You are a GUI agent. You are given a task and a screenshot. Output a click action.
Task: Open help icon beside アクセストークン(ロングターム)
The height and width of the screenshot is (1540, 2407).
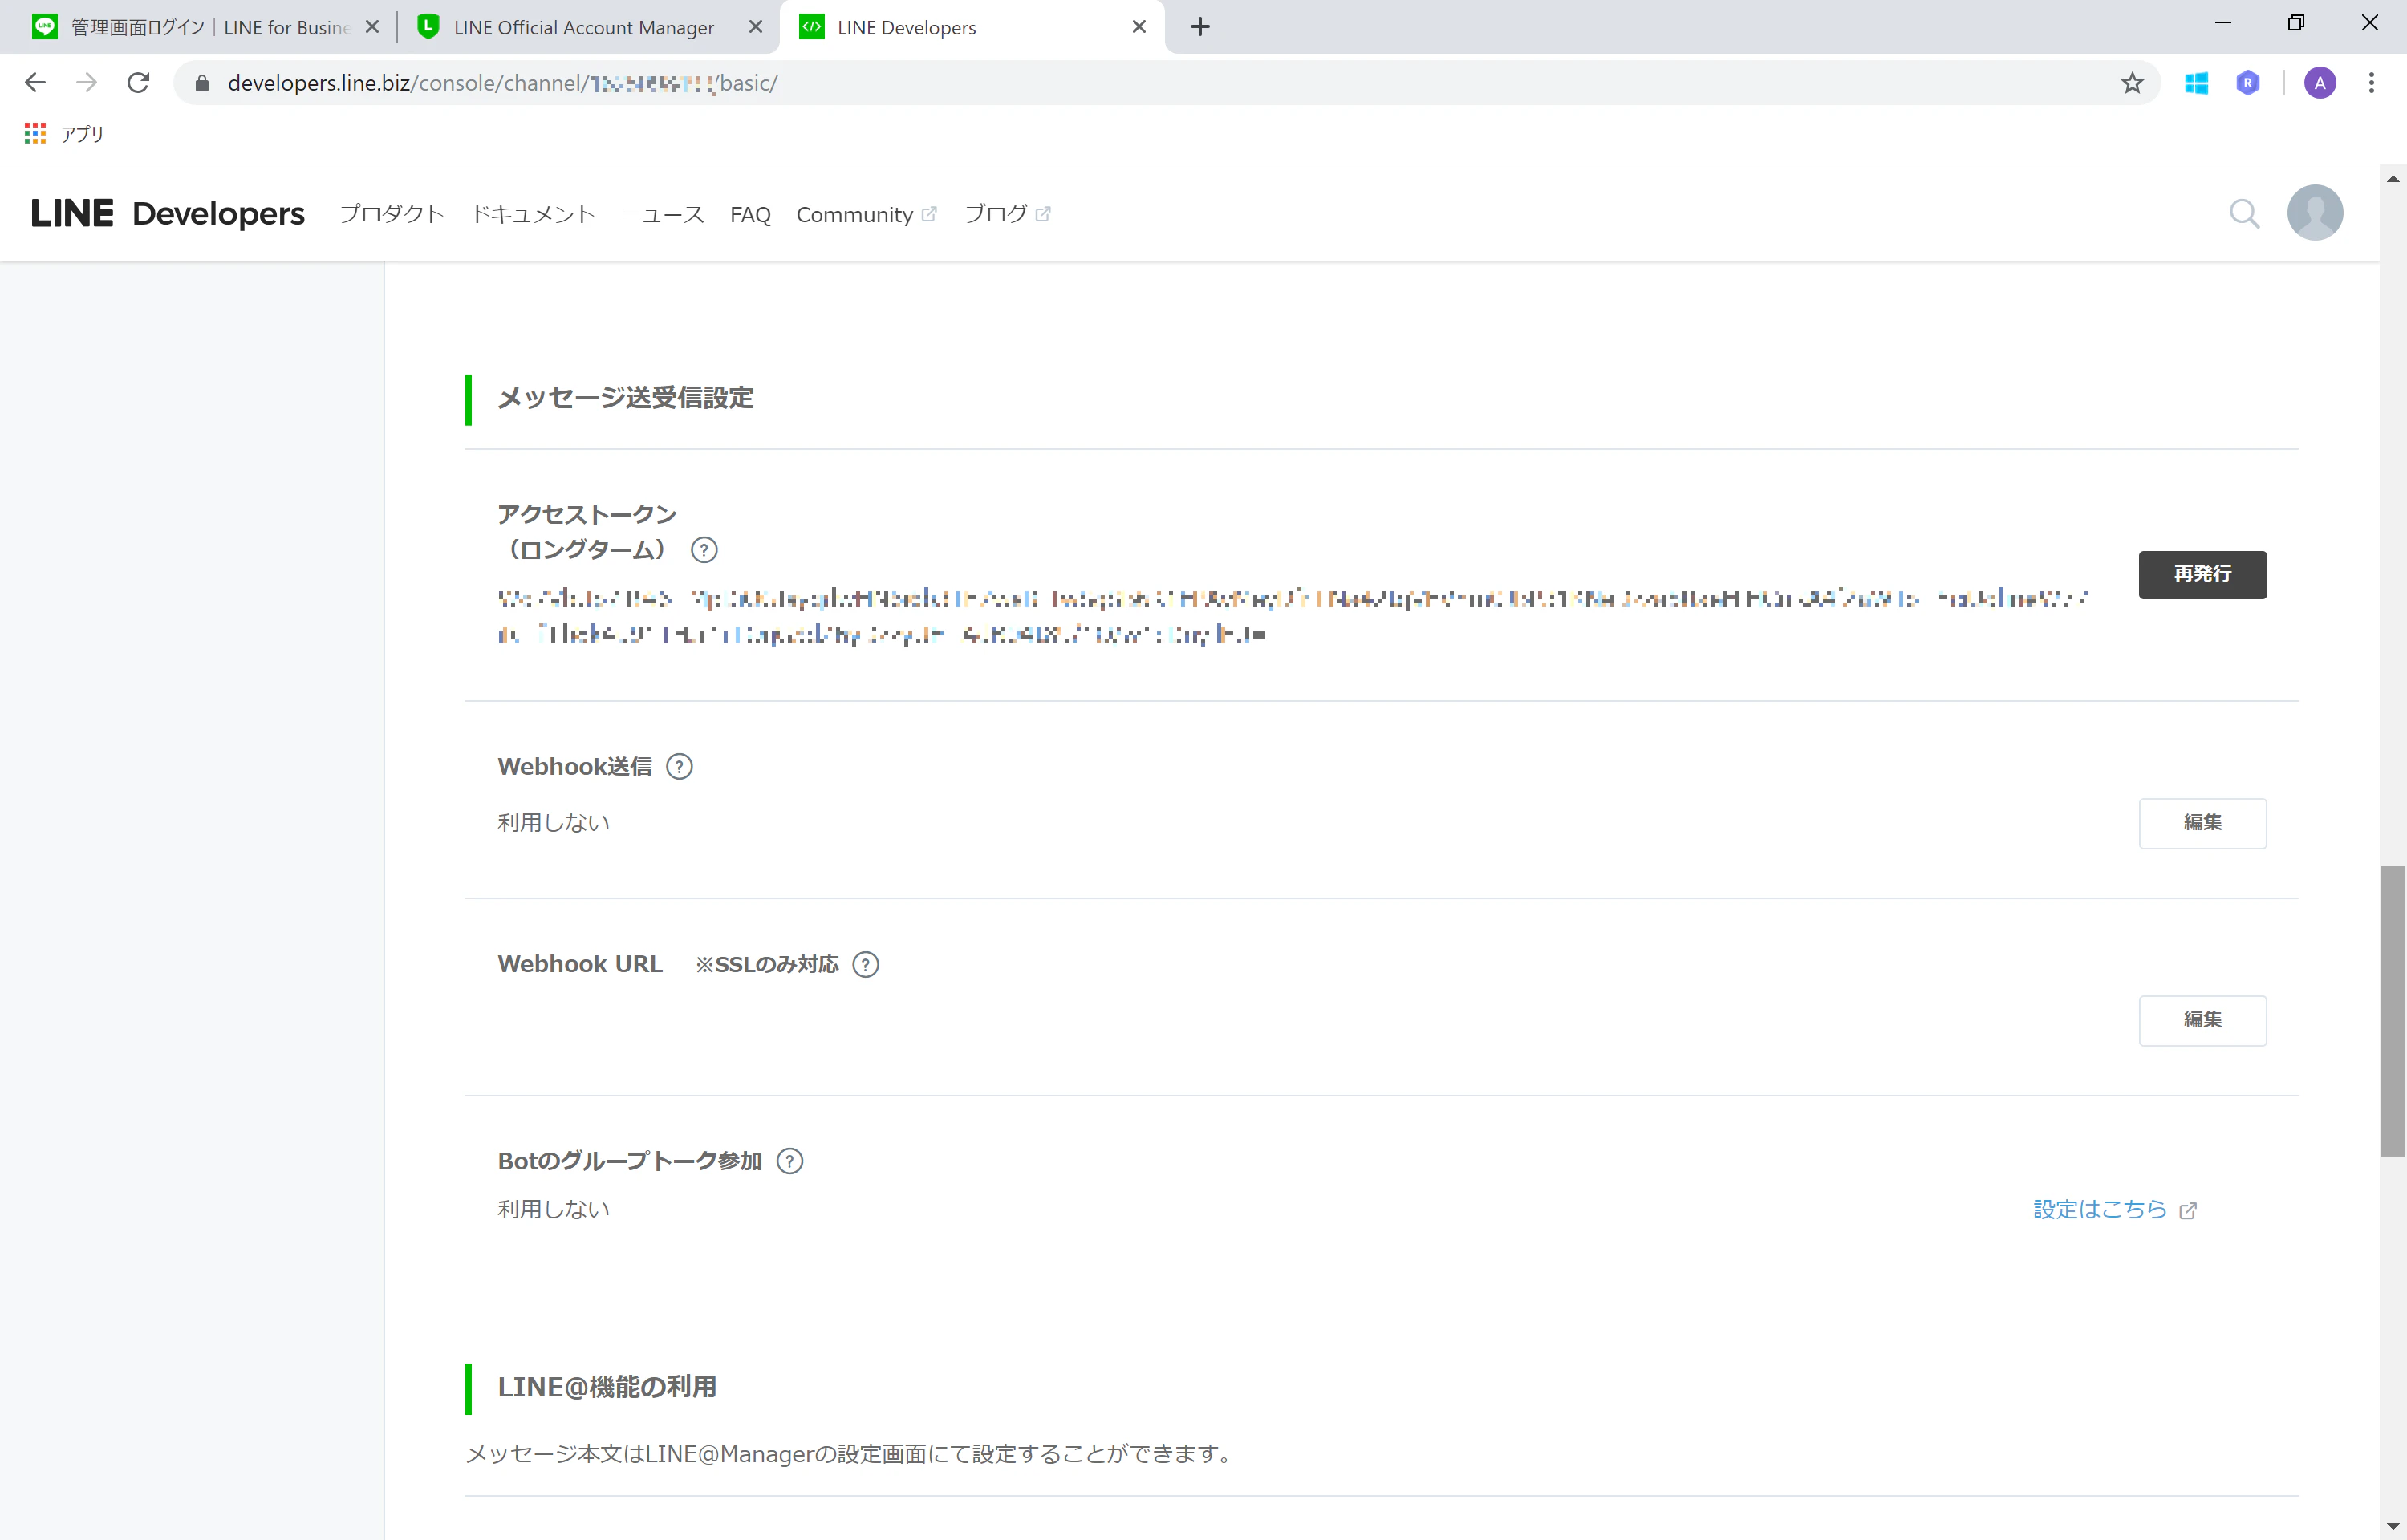[704, 550]
